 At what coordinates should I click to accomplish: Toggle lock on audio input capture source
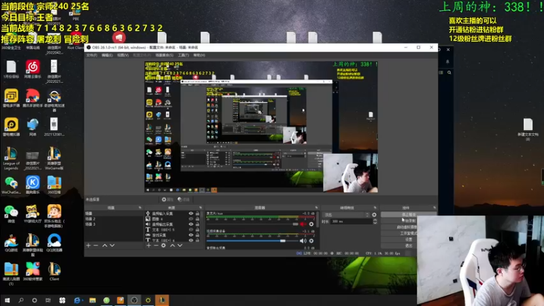(197, 214)
